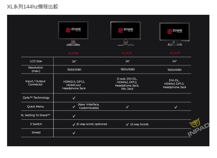This screenshot has height=158, width=217.
Task: Click the (3-way Scroll) note
Action: [x=139, y=124]
